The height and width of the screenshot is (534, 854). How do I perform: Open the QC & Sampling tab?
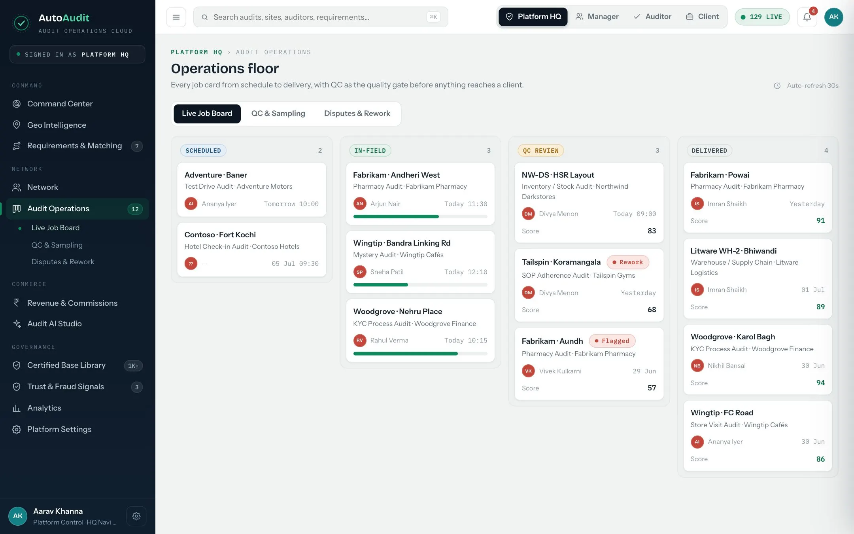(x=278, y=114)
